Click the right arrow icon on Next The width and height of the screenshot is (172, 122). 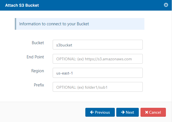click(x=122, y=112)
